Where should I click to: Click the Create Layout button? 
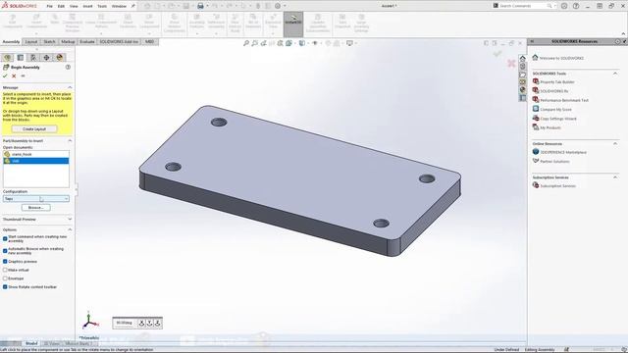34,128
